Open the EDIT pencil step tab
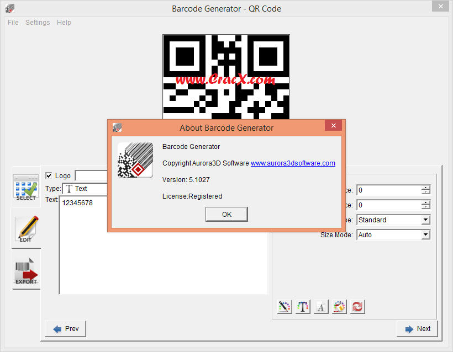 pos(26,228)
